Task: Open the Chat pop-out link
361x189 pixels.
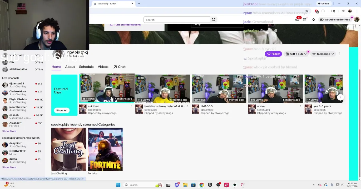Action: pos(119,67)
